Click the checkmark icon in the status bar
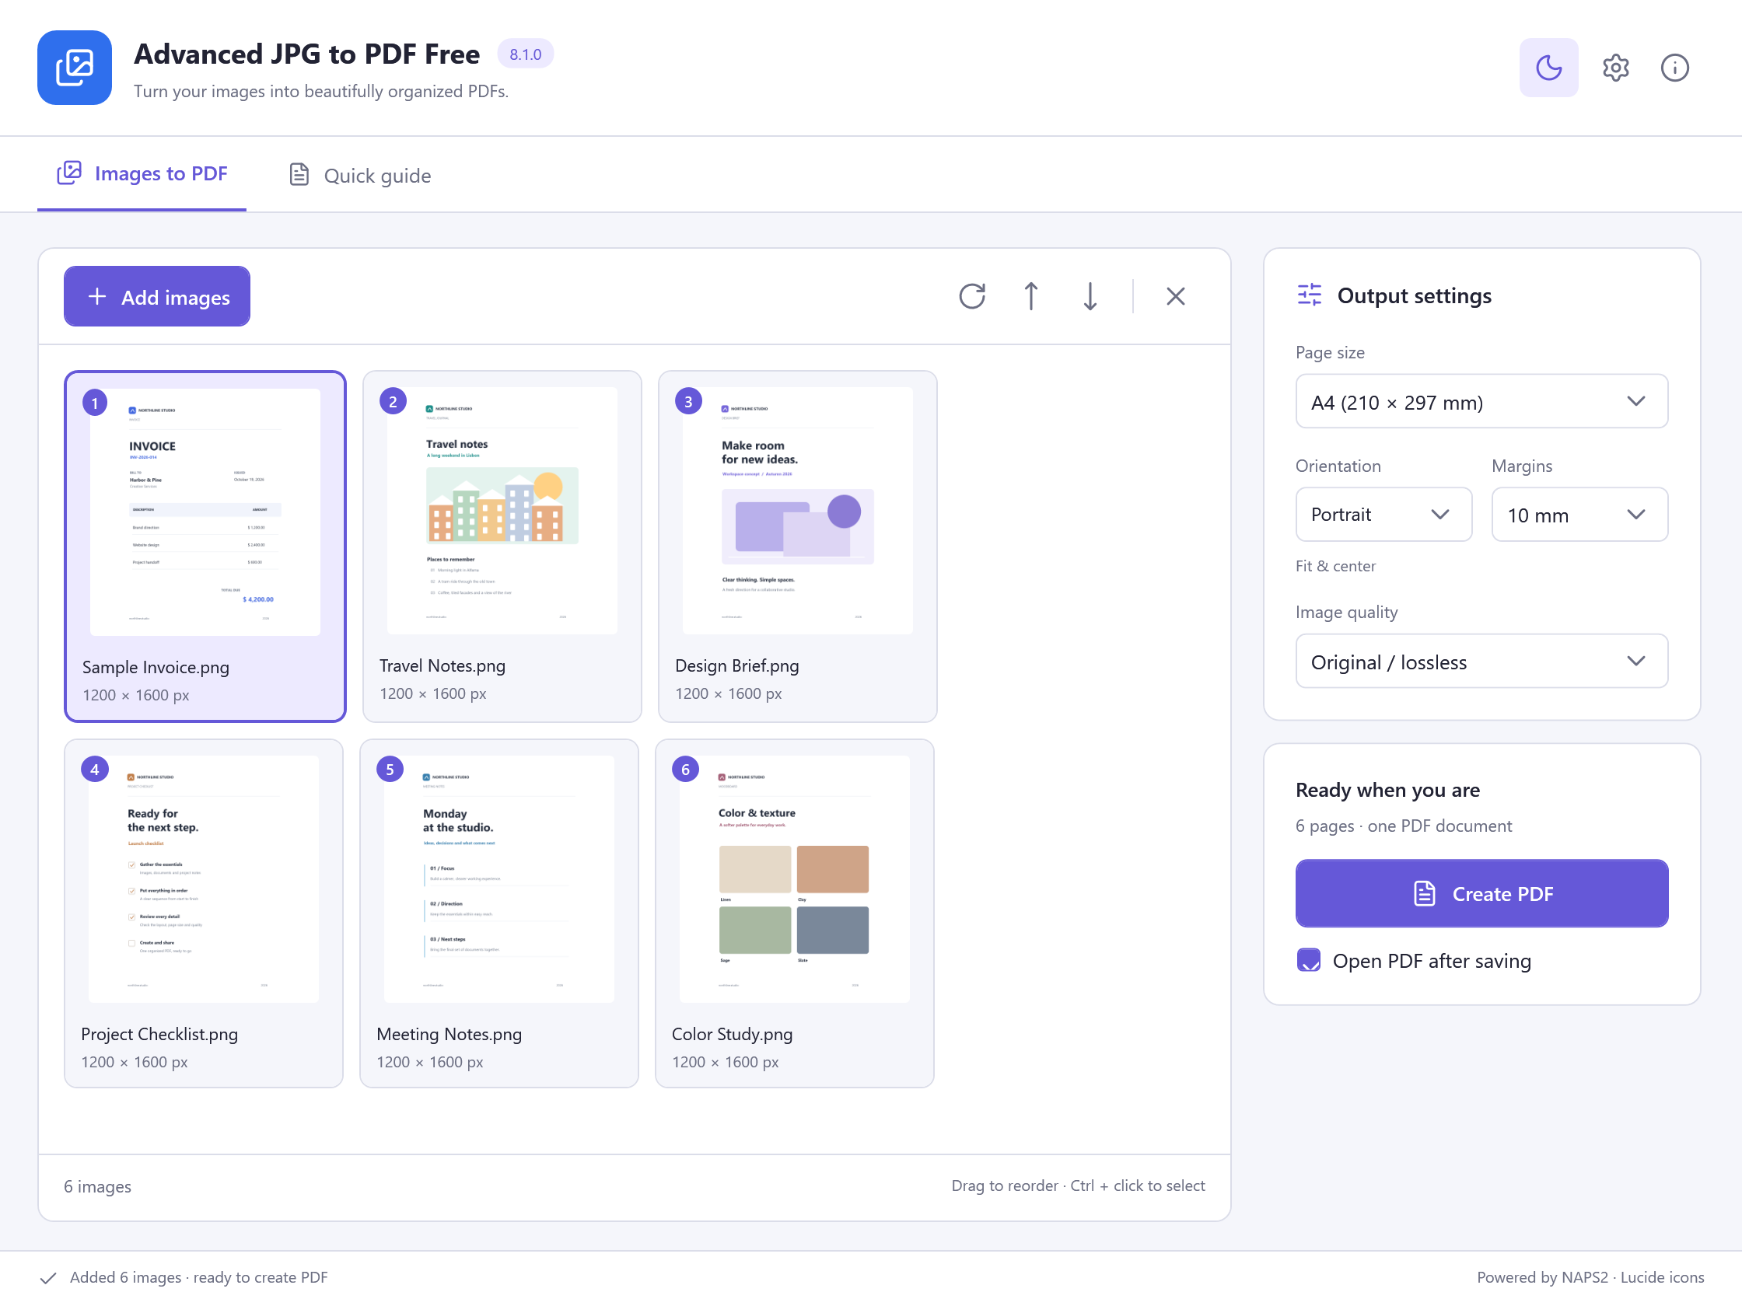Image resolution: width=1742 pixels, height=1306 pixels. tap(48, 1278)
